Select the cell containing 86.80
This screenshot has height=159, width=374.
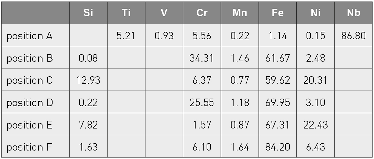pyautogui.click(x=353, y=35)
